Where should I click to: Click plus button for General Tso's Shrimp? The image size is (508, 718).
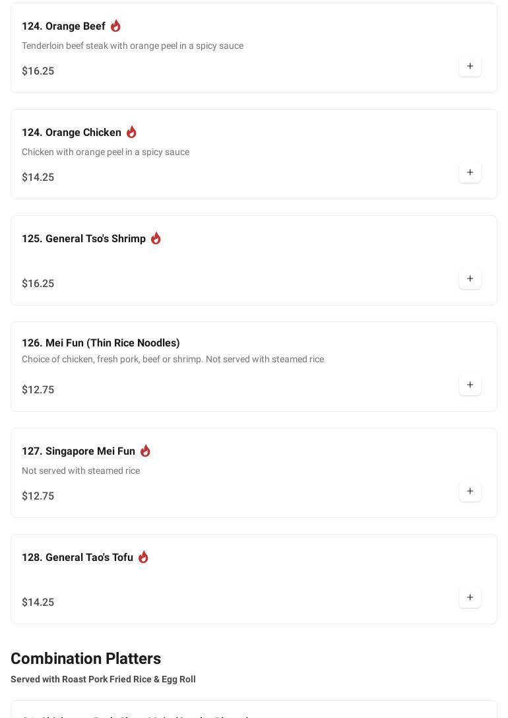470,278
